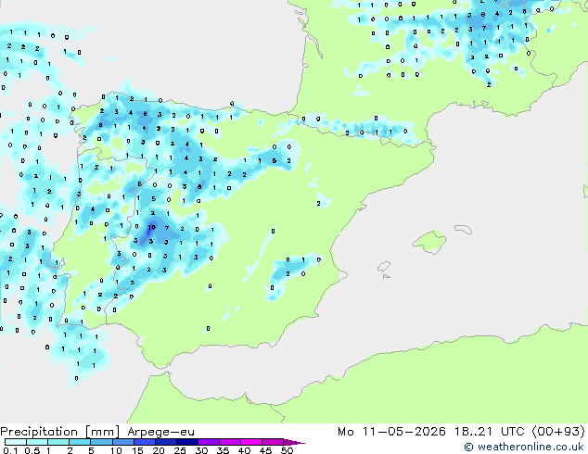
Task: Click the '30' legend scale label
Action: 202,450
